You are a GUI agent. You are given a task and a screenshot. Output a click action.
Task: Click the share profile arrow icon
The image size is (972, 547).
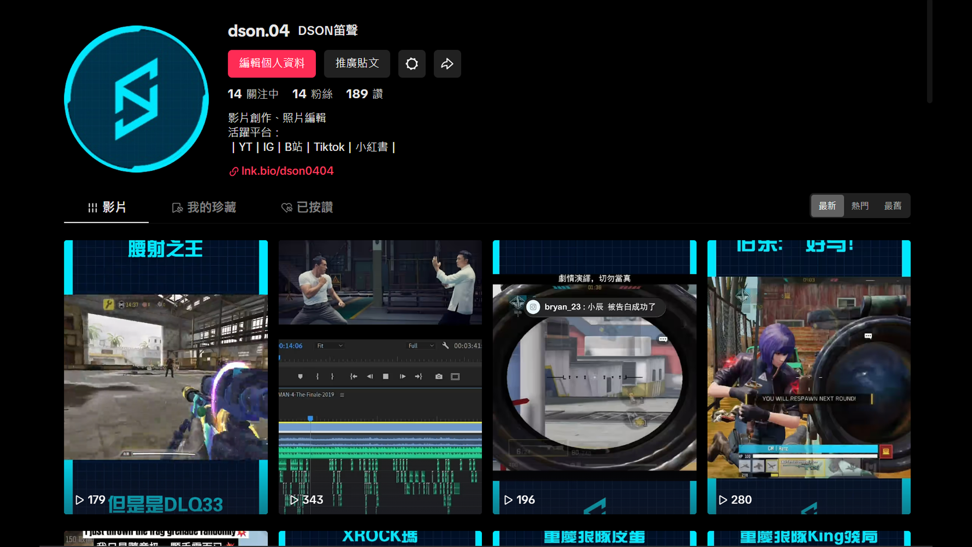click(x=447, y=64)
